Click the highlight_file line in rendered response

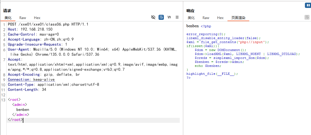coord(212,74)
